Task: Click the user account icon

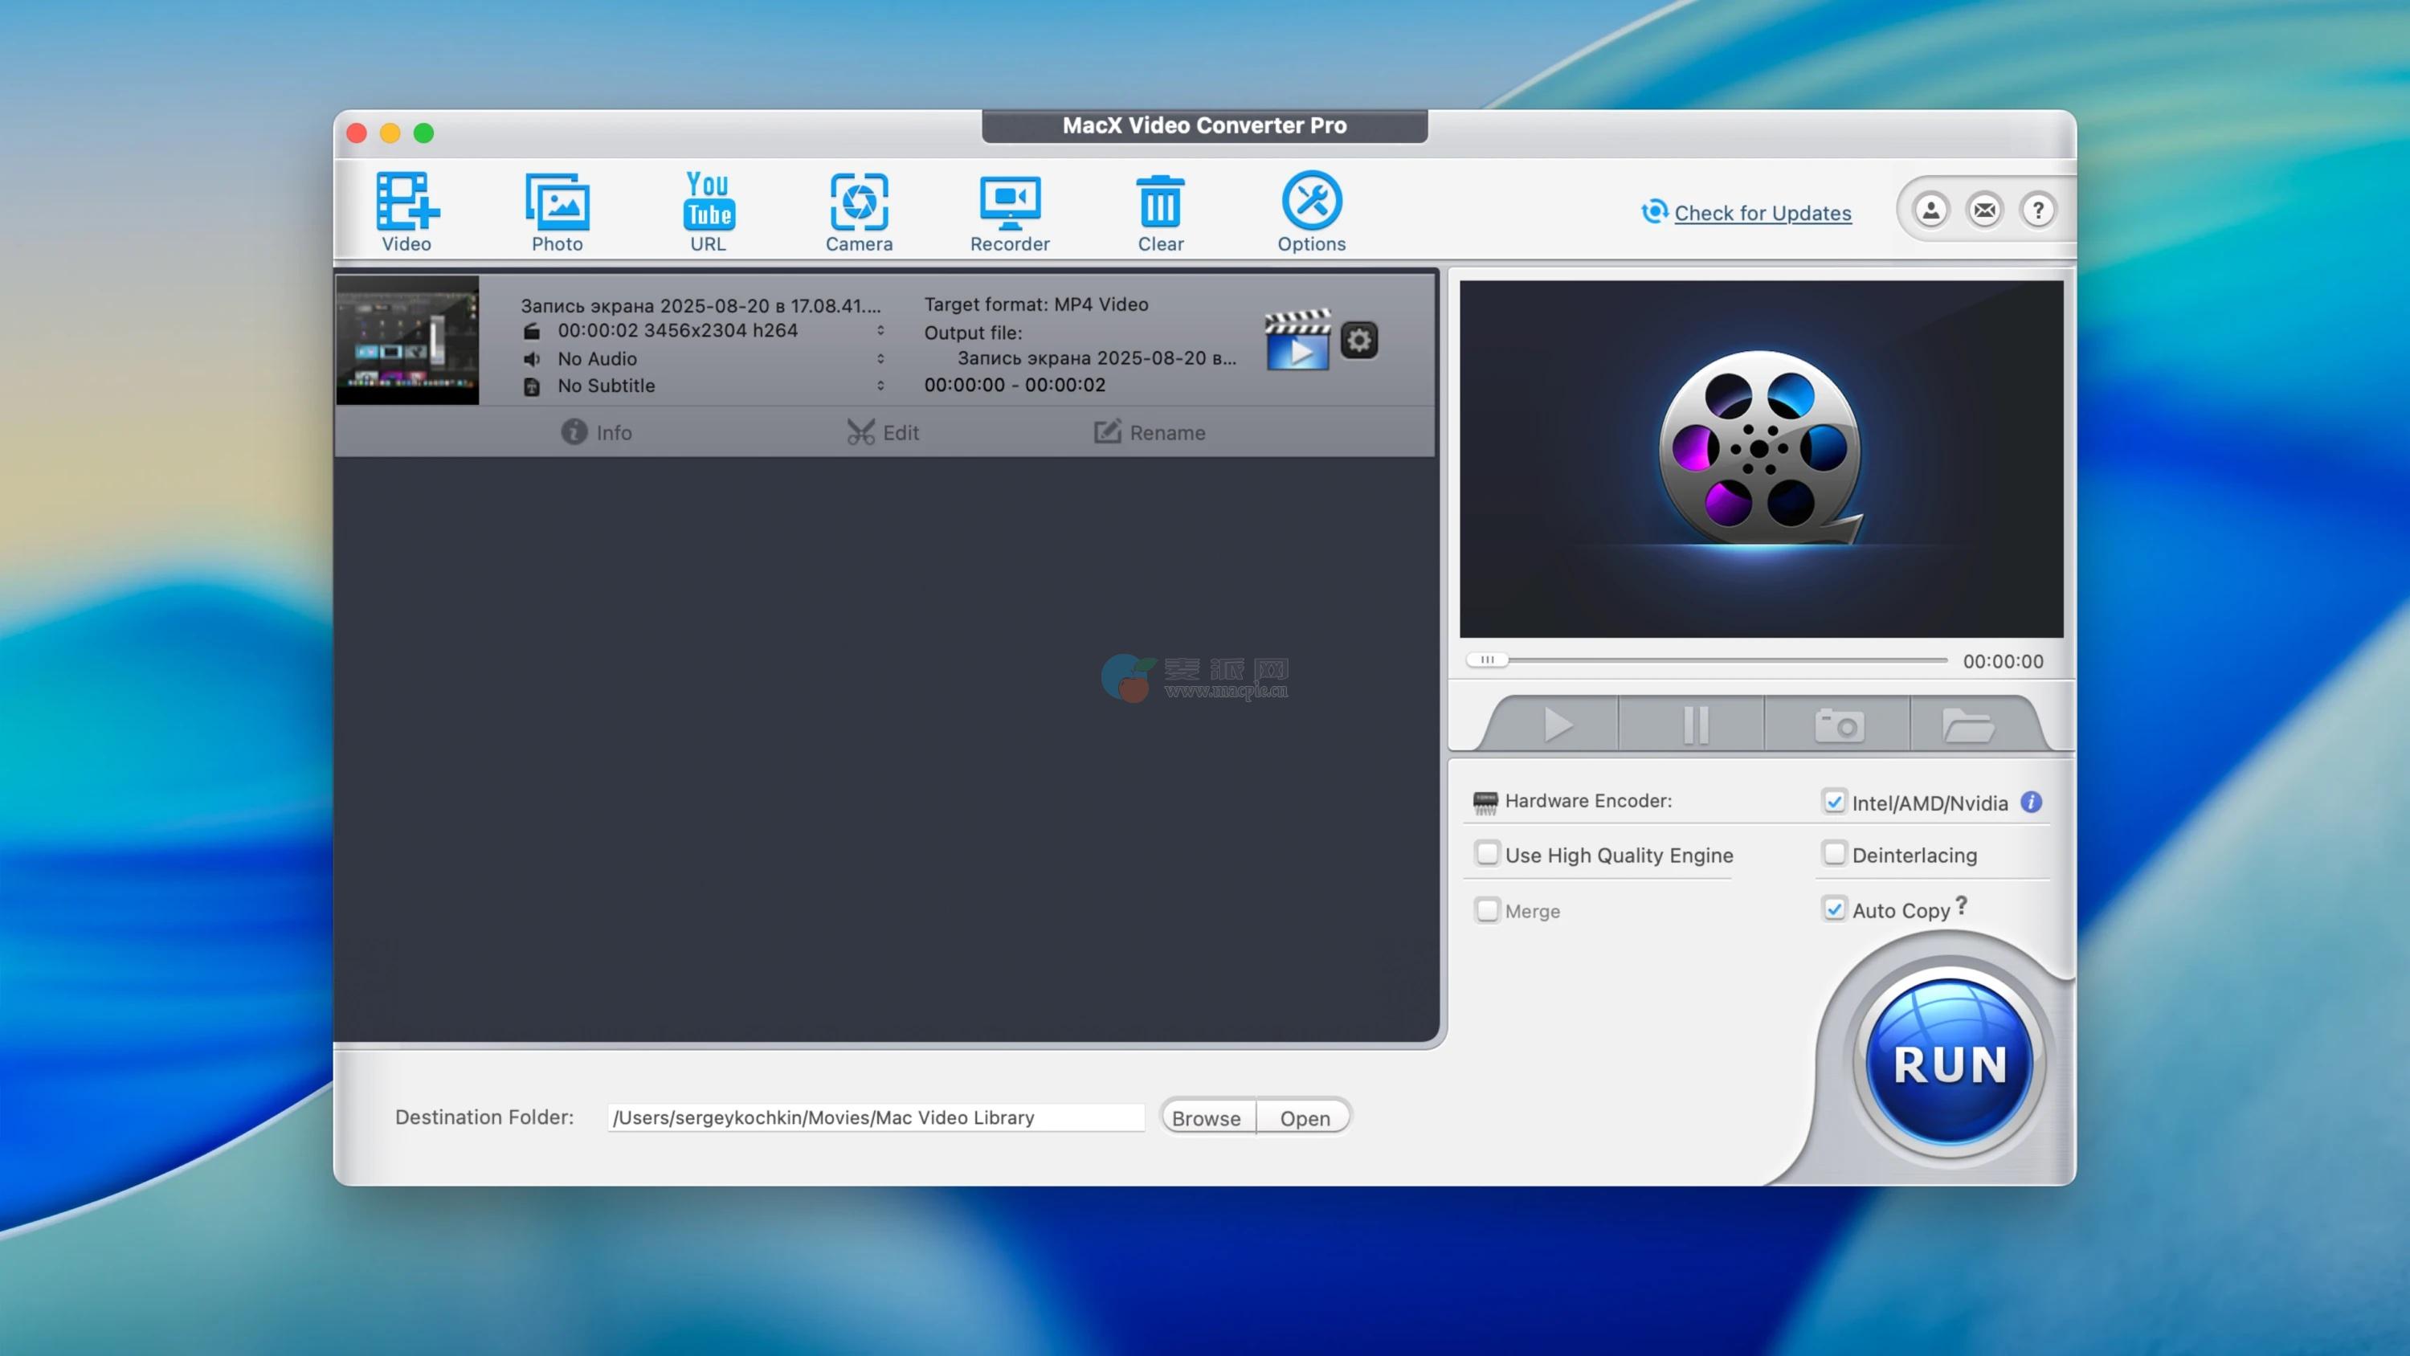Action: coord(1931,210)
